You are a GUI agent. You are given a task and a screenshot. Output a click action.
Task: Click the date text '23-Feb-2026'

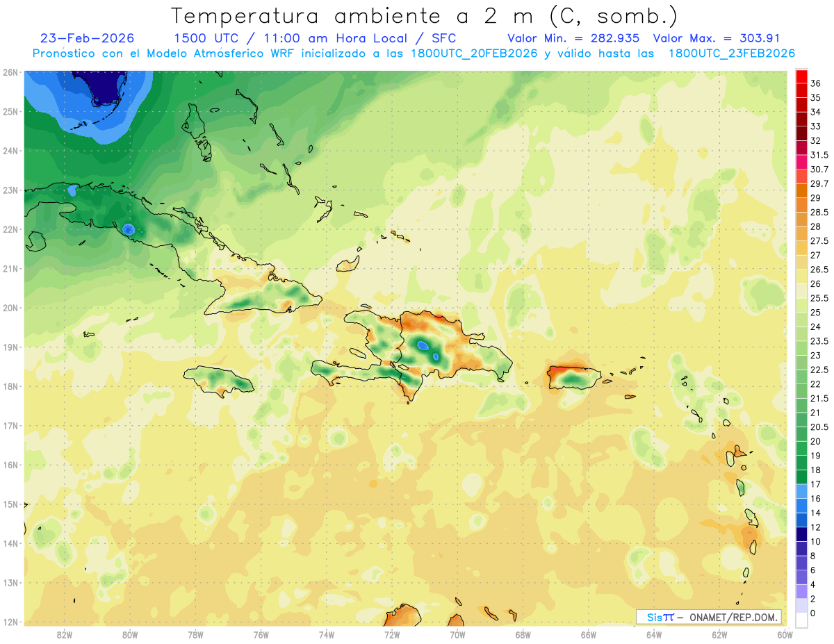[87, 38]
